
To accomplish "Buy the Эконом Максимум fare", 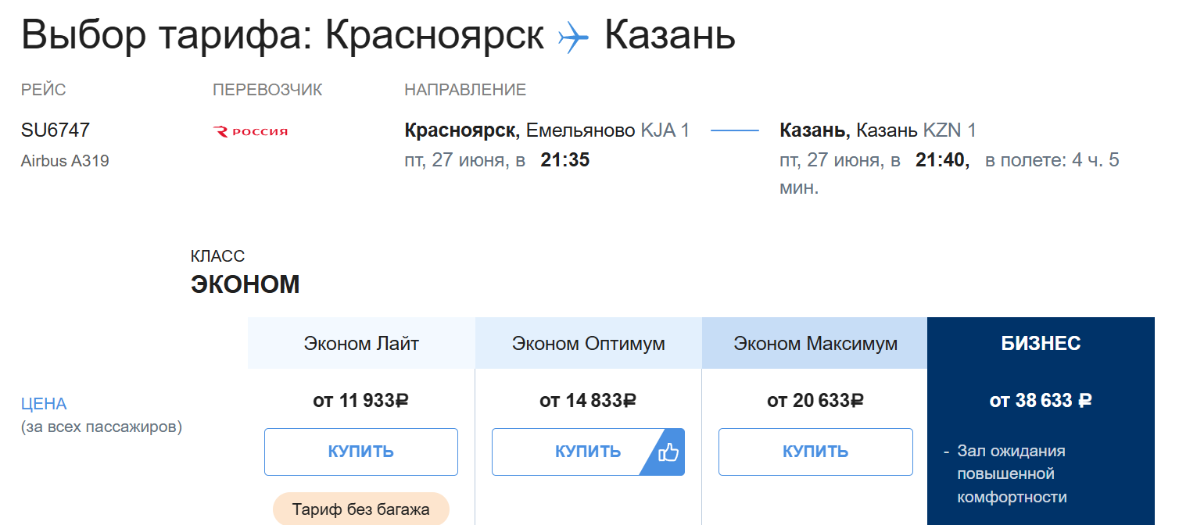I will (815, 452).
